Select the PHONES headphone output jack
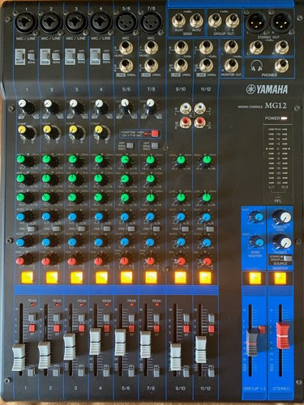This screenshot has height=405, width=304. tap(281, 66)
